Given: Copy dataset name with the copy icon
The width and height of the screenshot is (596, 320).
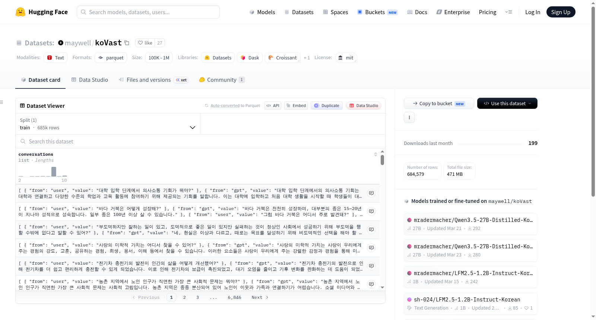Looking at the screenshot, I should click(127, 43).
